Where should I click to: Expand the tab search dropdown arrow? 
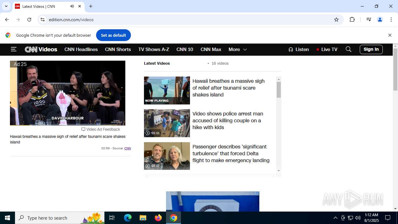point(6,6)
